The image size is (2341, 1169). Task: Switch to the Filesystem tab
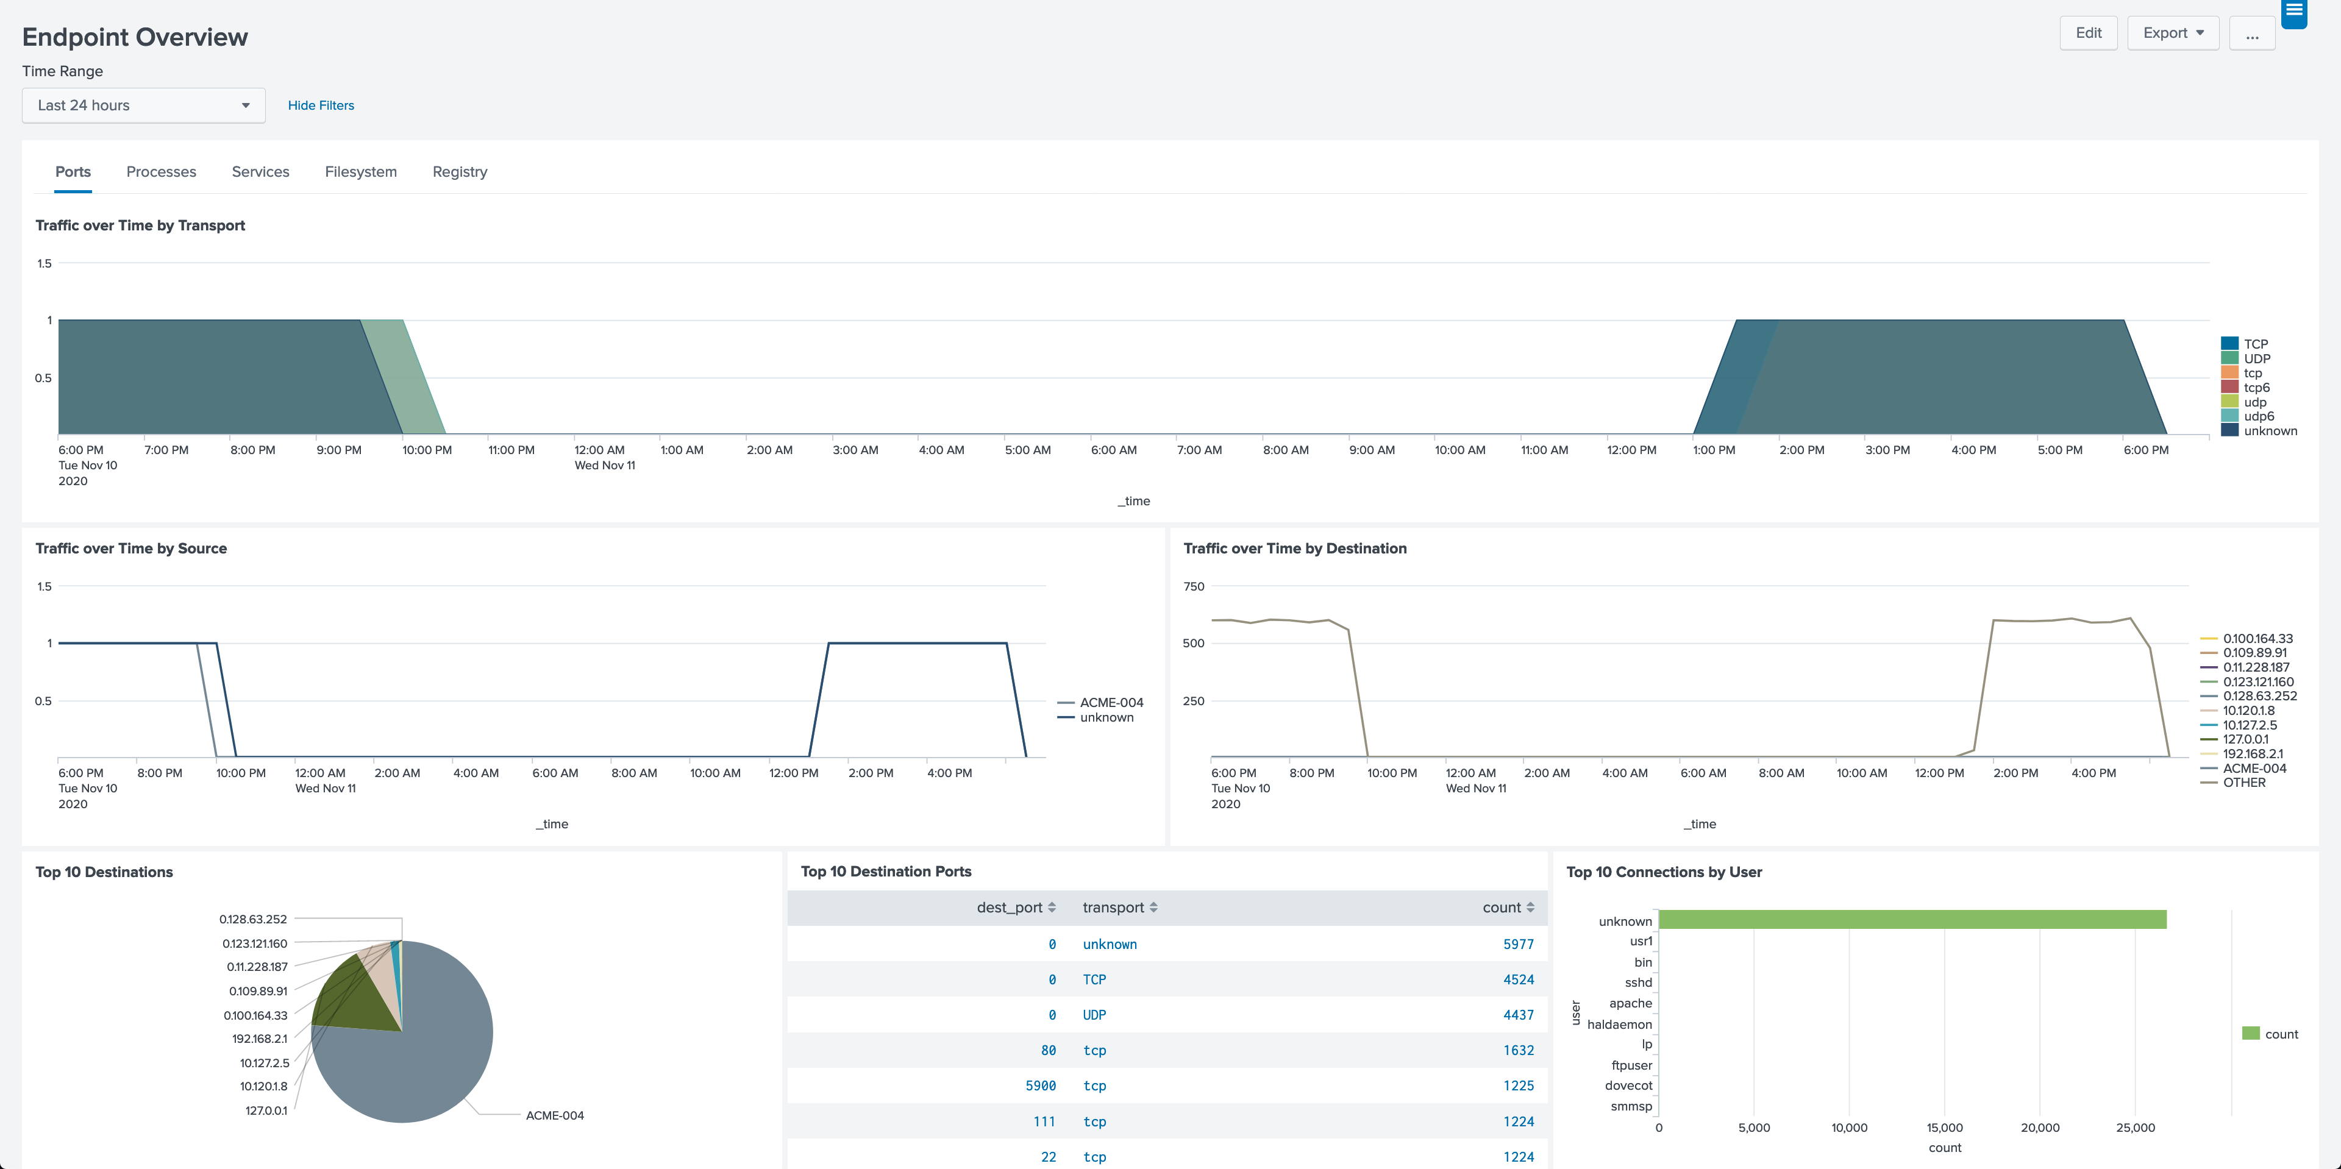coord(361,172)
